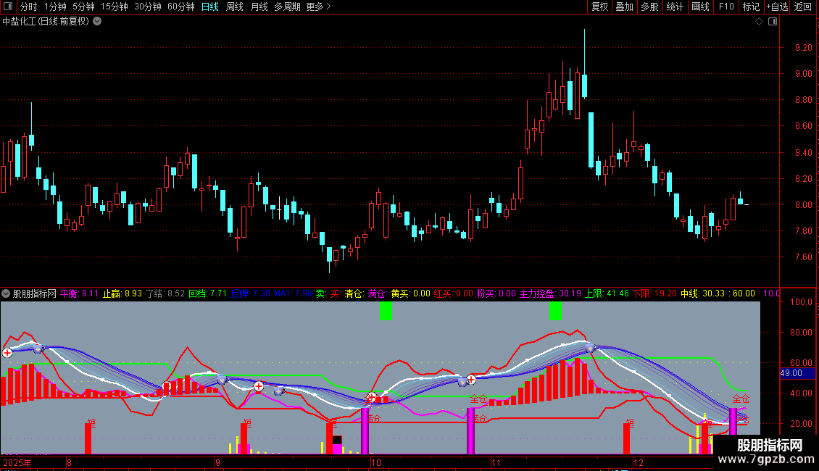Click the 统计 statistics button
The width and height of the screenshot is (819, 471).
coord(675,7)
